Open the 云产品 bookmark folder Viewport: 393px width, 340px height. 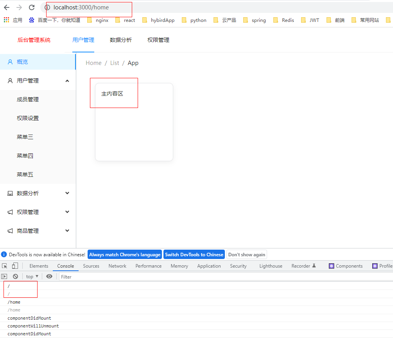(x=224, y=20)
